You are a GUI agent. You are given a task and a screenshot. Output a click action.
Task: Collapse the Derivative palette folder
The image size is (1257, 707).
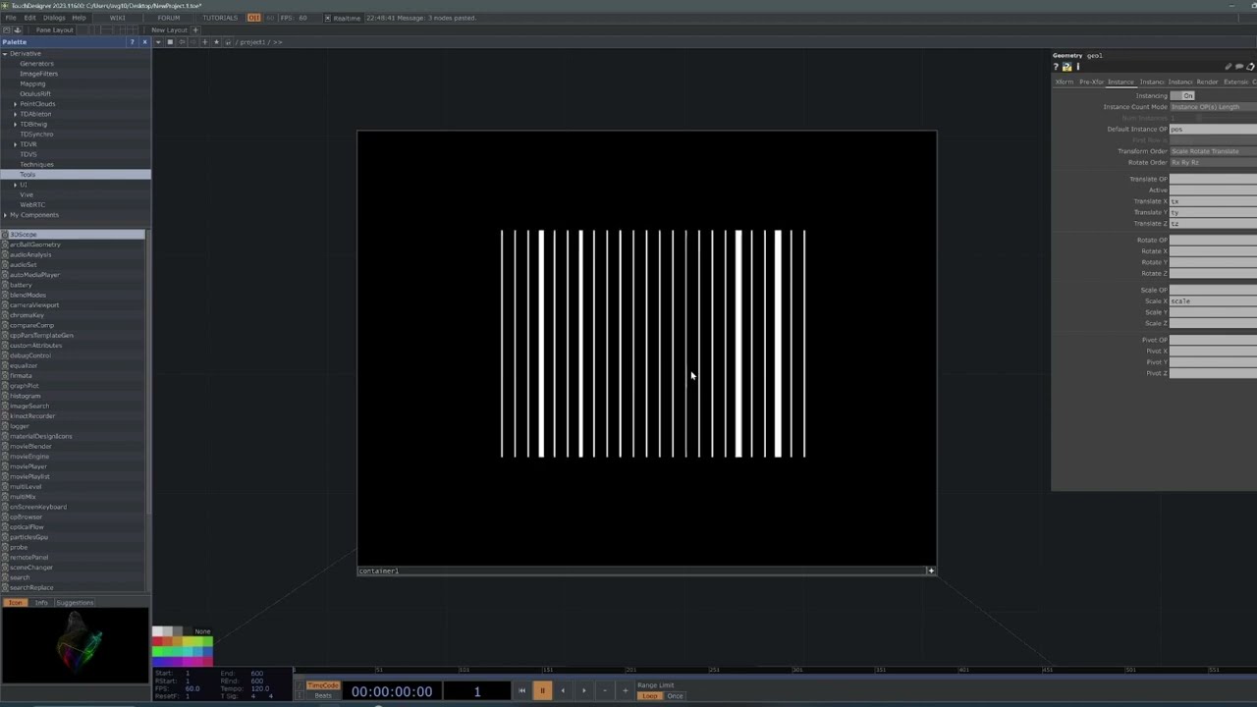(5, 53)
